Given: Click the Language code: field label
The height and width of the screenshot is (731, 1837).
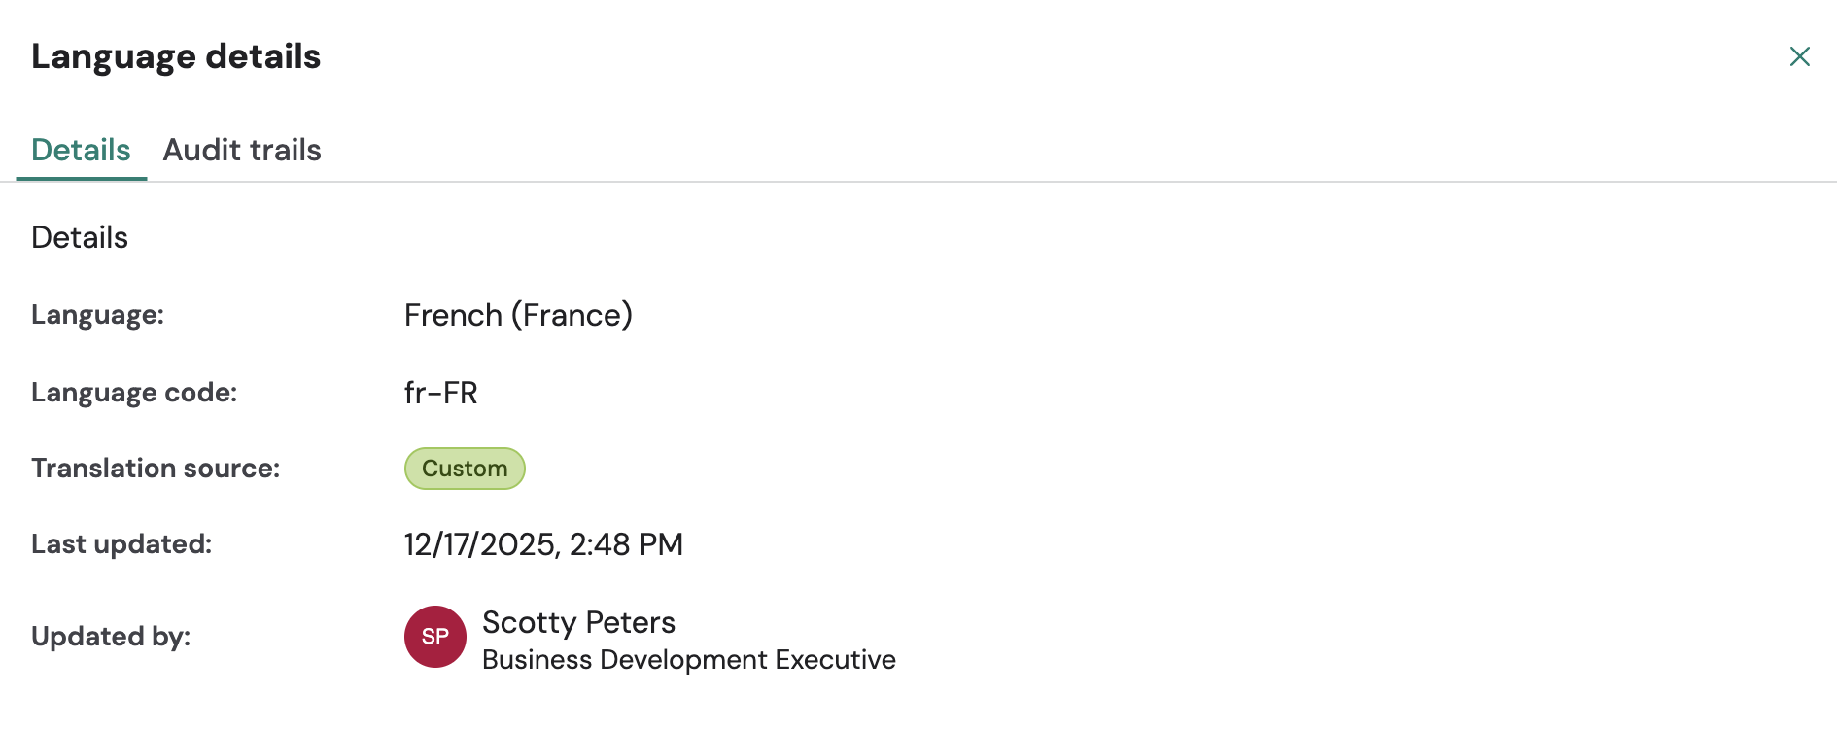Looking at the screenshot, I should coord(134,393).
